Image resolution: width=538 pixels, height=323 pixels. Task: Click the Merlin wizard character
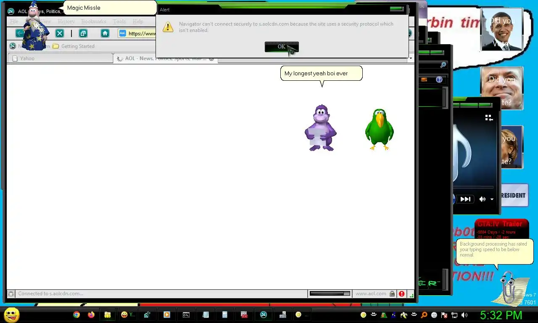pos(35,26)
